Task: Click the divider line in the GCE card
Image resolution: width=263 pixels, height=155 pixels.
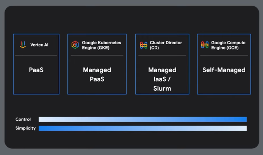Action: pos(224,55)
